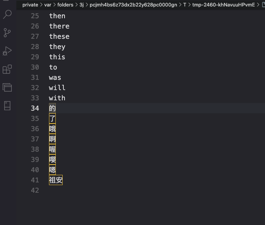Image resolution: width=265 pixels, height=225 pixels.
Task: Open the Extensions view
Action: [x=7, y=69]
